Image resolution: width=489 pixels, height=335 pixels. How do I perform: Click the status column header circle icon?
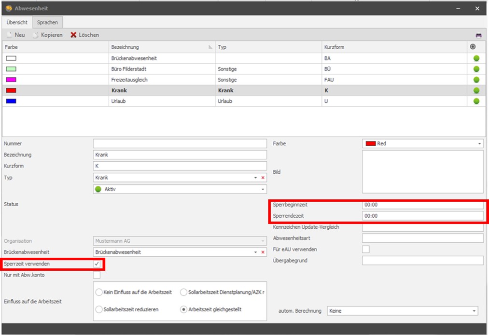coord(473,47)
